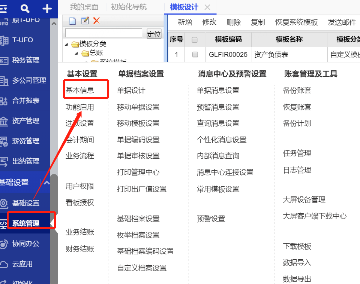This screenshot has width=360, height=284.
Task: Open 大屏设备管理 link
Action: pos(304,199)
